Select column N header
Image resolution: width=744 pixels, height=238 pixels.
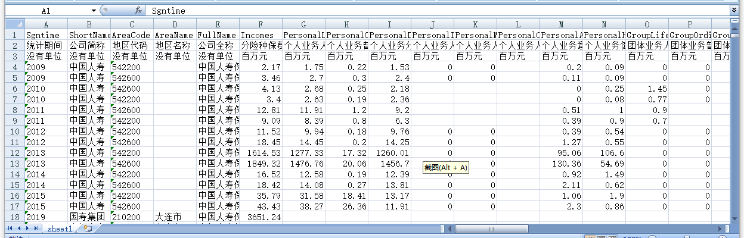604,24
